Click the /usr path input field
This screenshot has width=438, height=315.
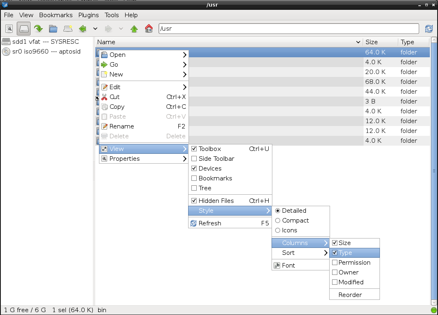289,29
